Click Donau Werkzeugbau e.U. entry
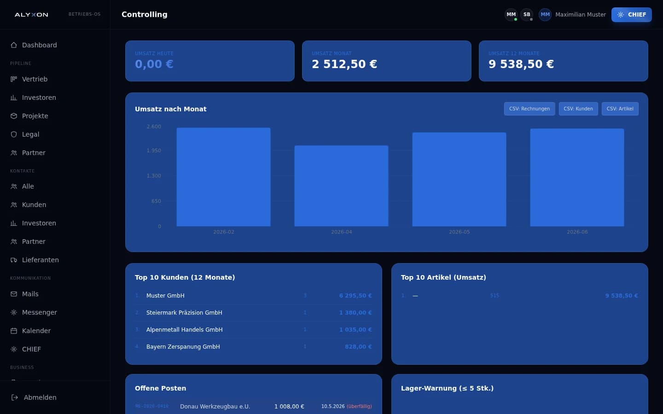The width and height of the screenshot is (663, 414). pos(215,407)
